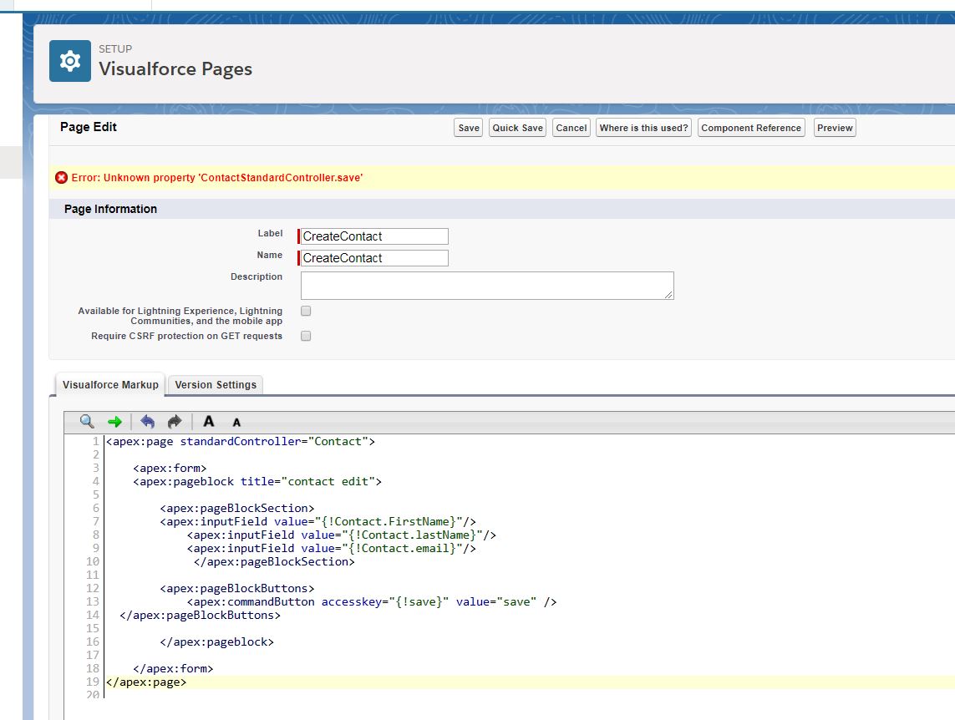Switch to the Version Settings tab
955x720 pixels.
[x=216, y=385]
